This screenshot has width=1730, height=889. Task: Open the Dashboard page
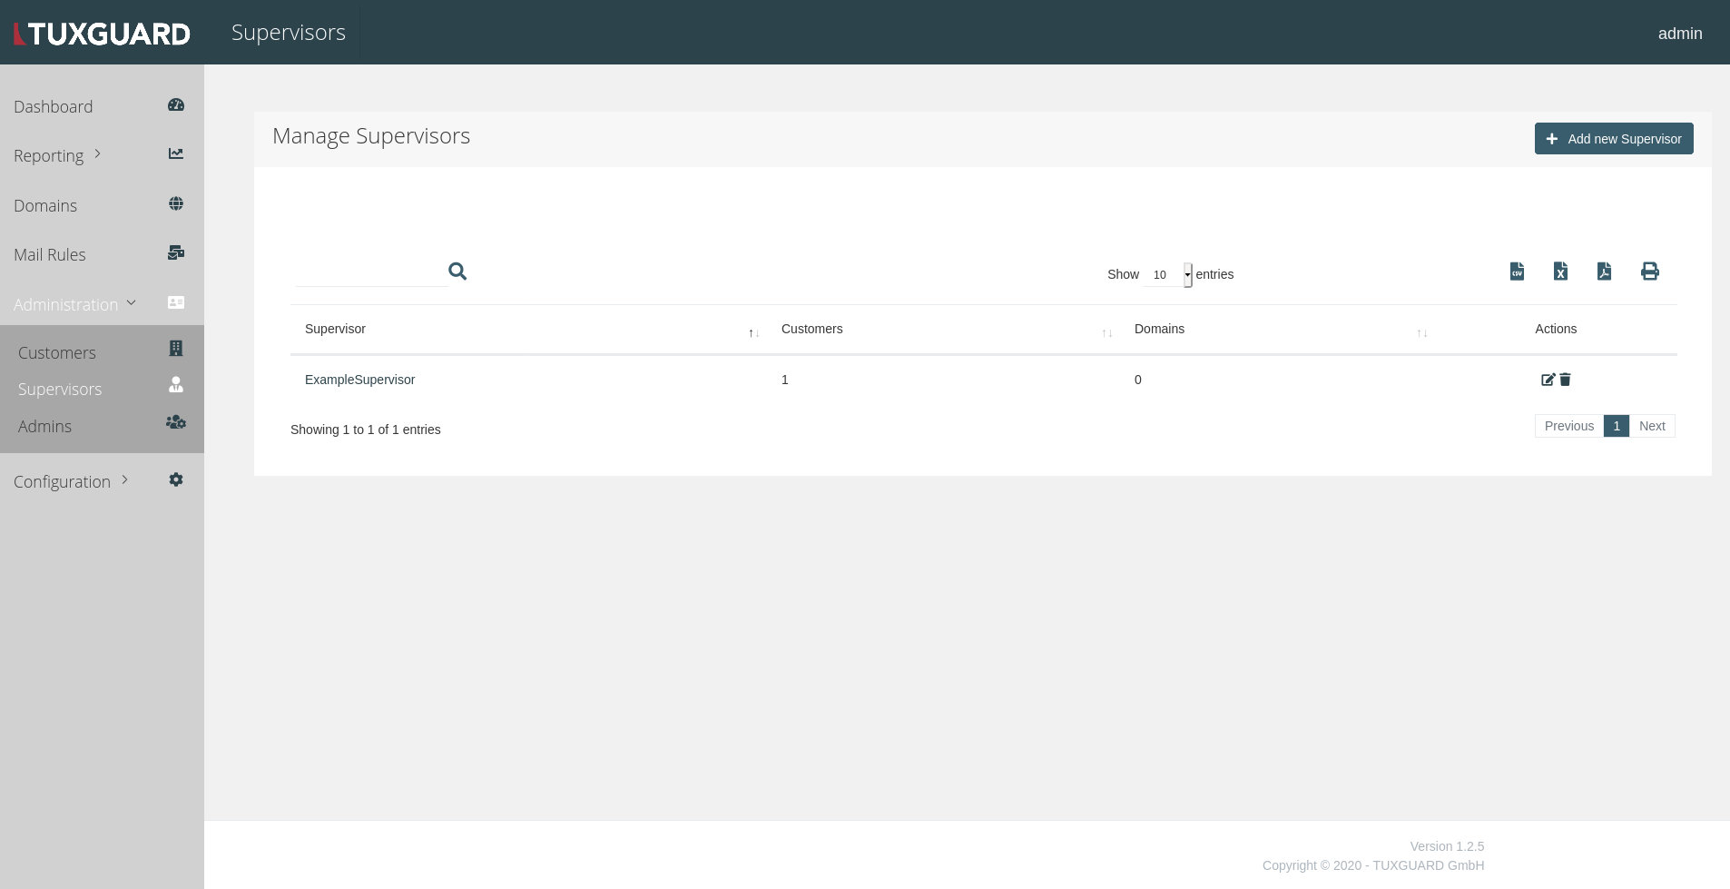[x=54, y=106]
